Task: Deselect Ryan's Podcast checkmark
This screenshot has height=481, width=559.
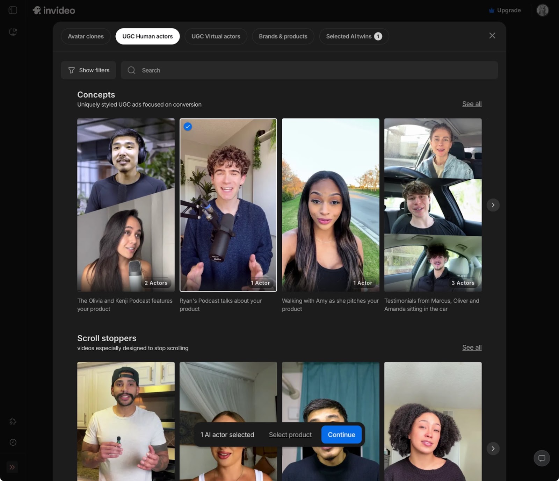Action: click(x=188, y=127)
